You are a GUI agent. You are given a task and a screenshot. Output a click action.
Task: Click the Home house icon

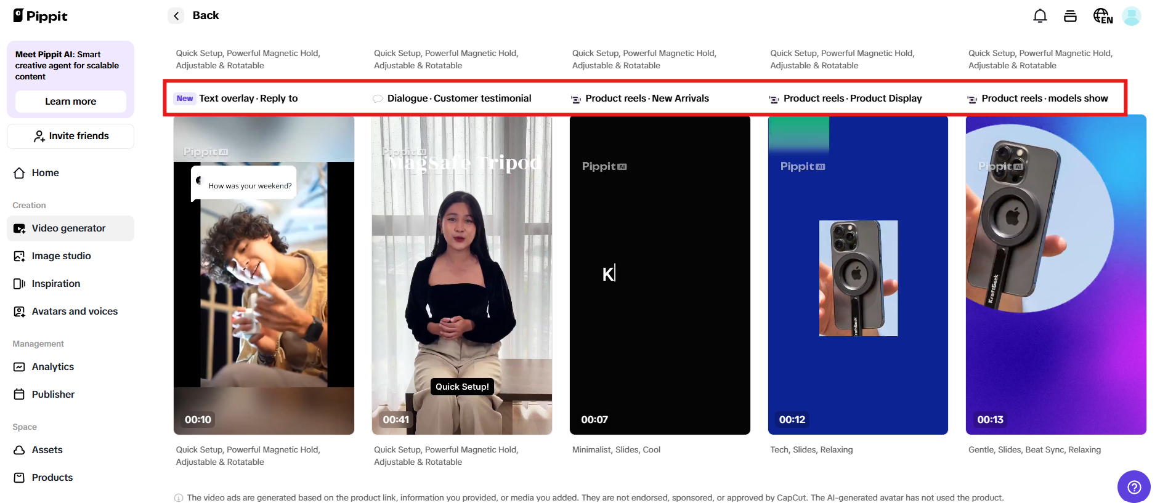click(19, 173)
